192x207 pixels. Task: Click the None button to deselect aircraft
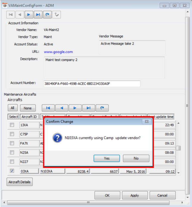(28, 108)
